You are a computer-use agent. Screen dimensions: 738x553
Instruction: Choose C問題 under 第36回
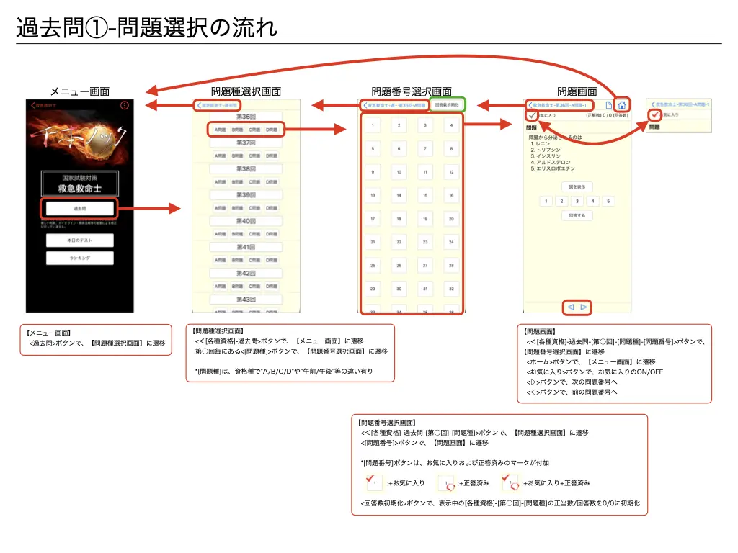(x=254, y=130)
